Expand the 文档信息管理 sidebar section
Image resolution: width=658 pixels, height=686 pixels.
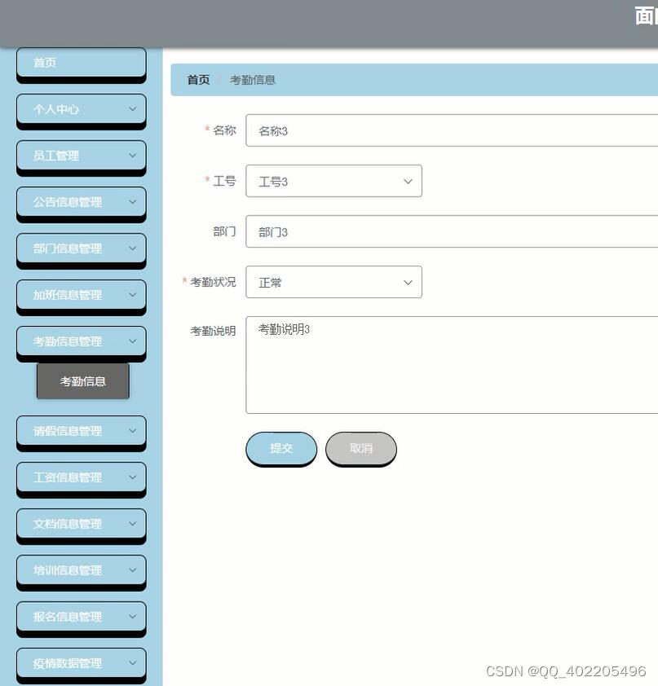point(81,523)
